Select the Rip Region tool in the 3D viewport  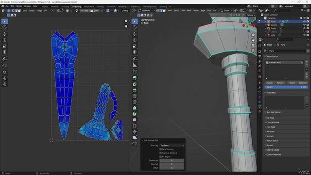coord(135,143)
